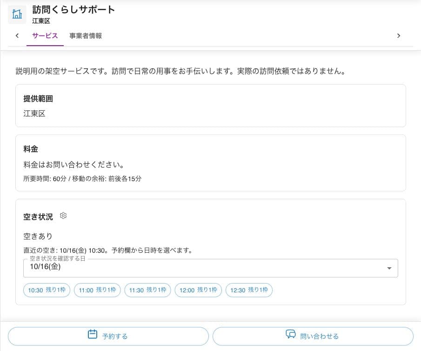Click the dropdown arrow of the 10/16(金) selector
This screenshot has height=351, width=421.
click(389, 268)
